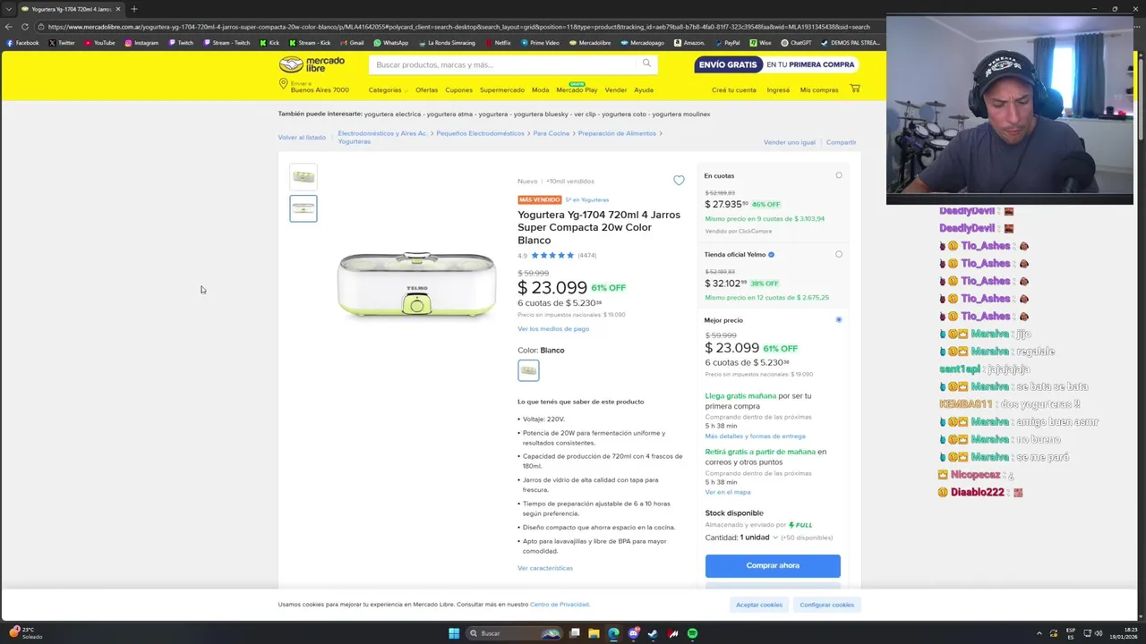Click location pin Buenos Aires 7000
Viewport: 1146px width, 644px height.
click(x=313, y=86)
